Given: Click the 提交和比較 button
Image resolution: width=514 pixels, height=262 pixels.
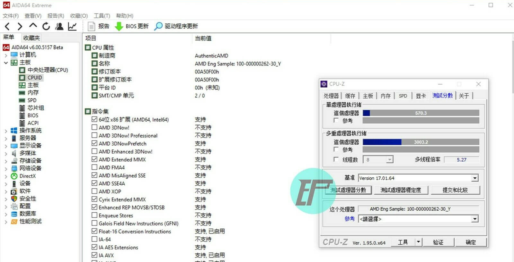Looking at the screenshot, I should point(455,190).
